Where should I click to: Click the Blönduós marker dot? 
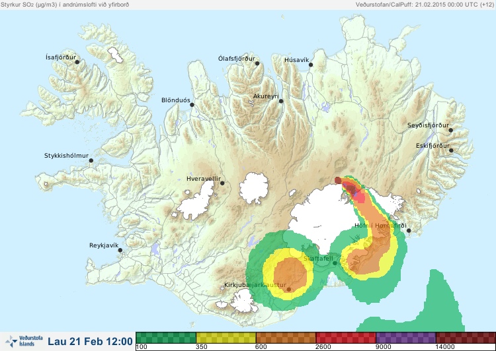tap(192, 104)
